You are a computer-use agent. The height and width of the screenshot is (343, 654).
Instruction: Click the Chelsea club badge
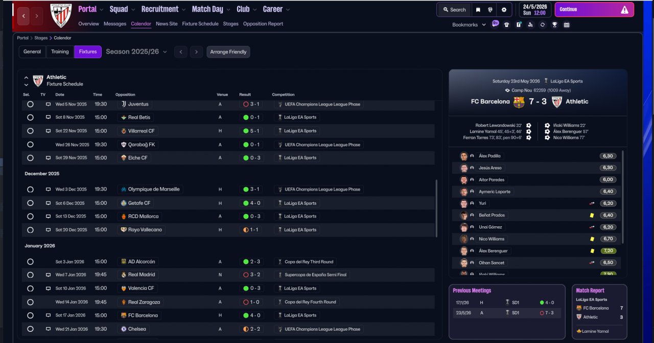point(123,329)
